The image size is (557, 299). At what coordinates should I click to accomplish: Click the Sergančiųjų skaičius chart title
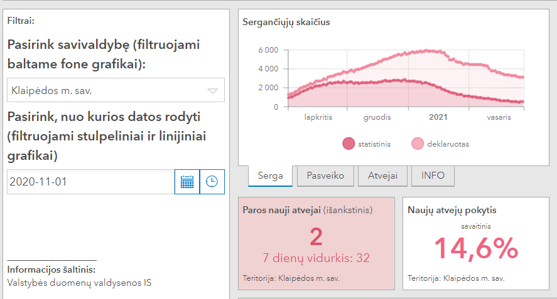tap(286, 23)
